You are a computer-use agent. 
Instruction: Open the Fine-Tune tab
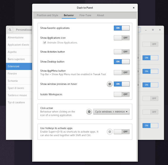pos(85,15)
